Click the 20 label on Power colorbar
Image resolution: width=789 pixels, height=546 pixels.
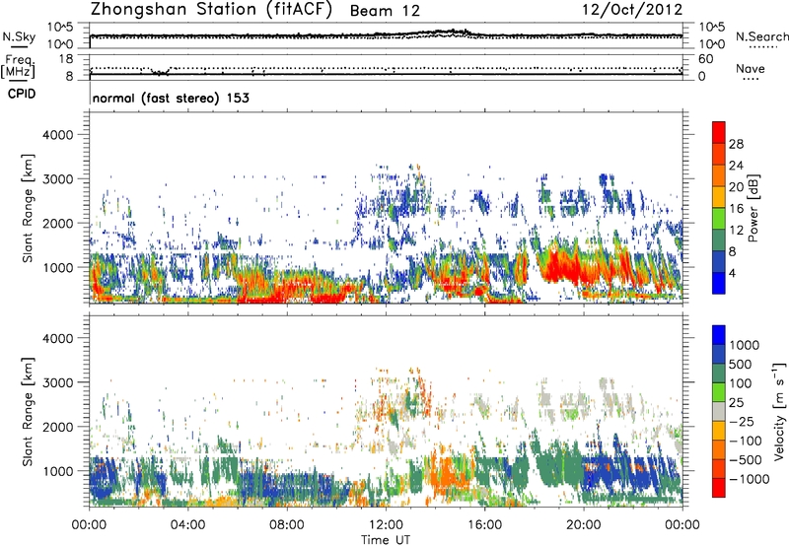[x=736, y=187]
